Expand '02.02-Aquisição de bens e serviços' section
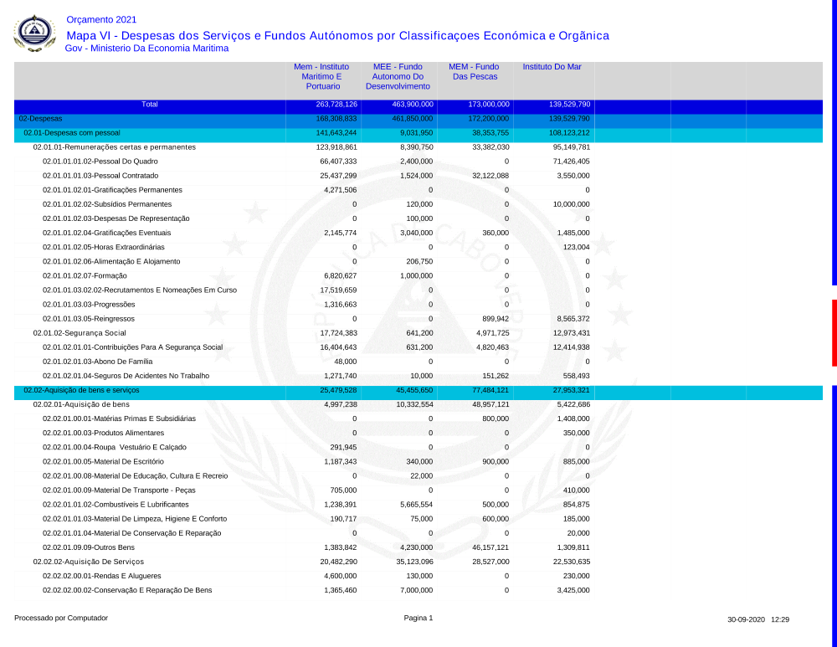 (81, 390)
